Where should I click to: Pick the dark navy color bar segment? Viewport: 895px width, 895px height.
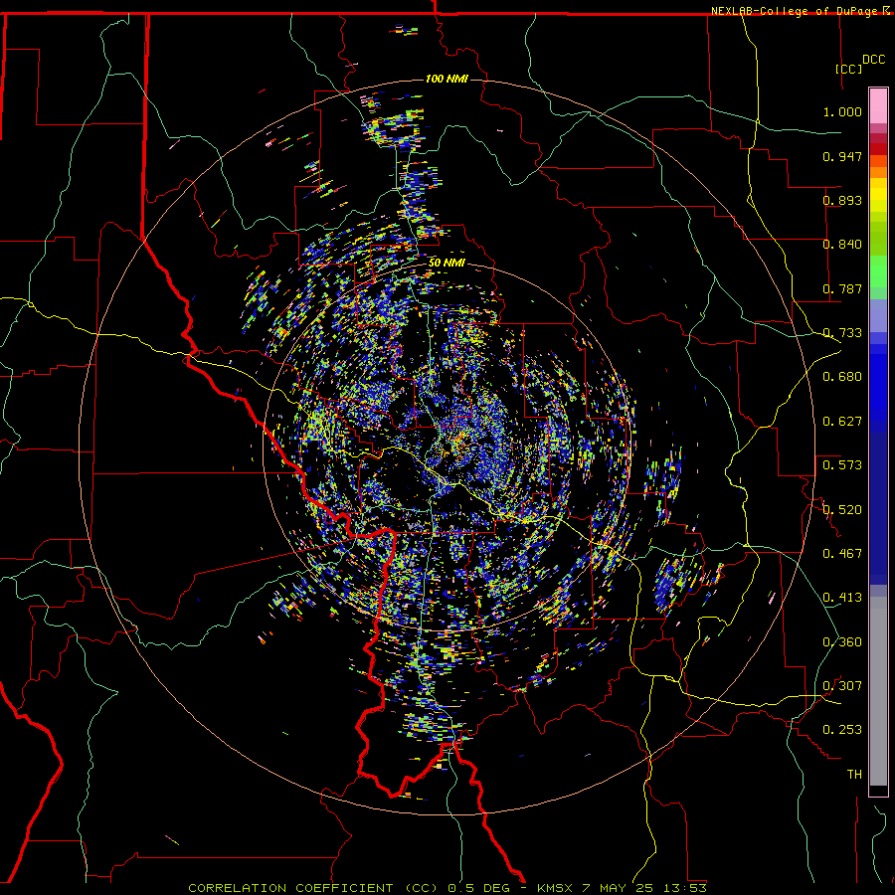(878, 508)
